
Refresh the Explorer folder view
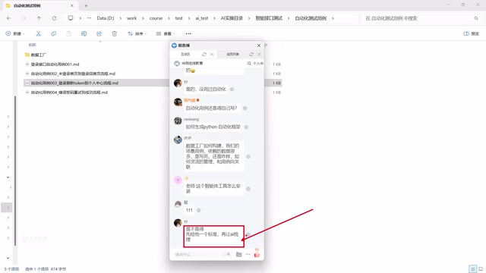54,18
